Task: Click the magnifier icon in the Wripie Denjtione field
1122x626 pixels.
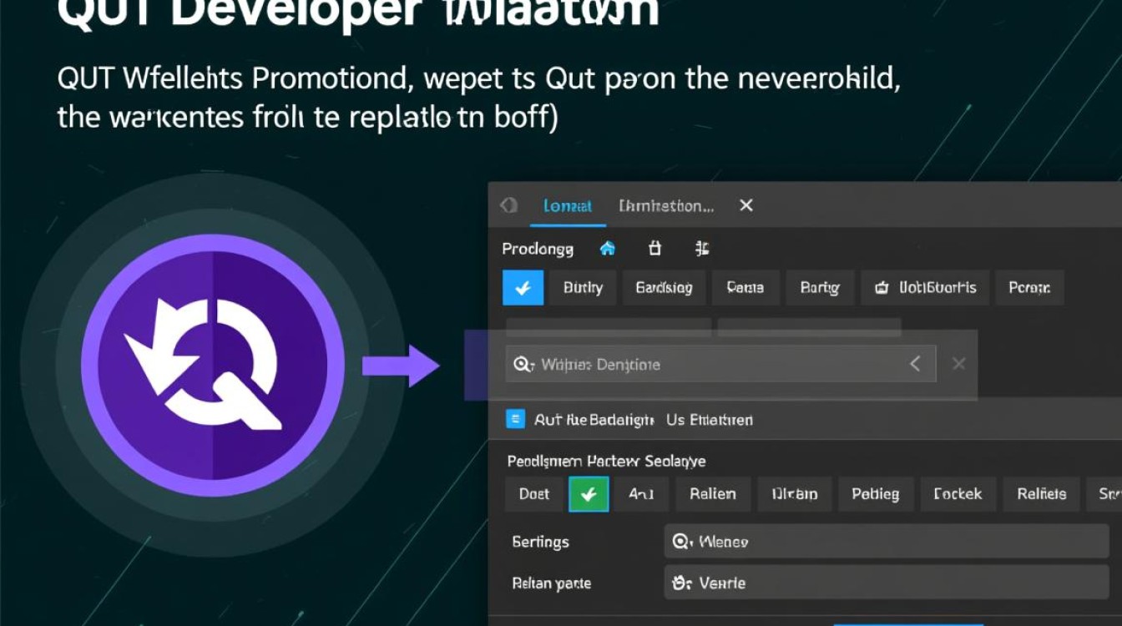Action: coord(523,365)
